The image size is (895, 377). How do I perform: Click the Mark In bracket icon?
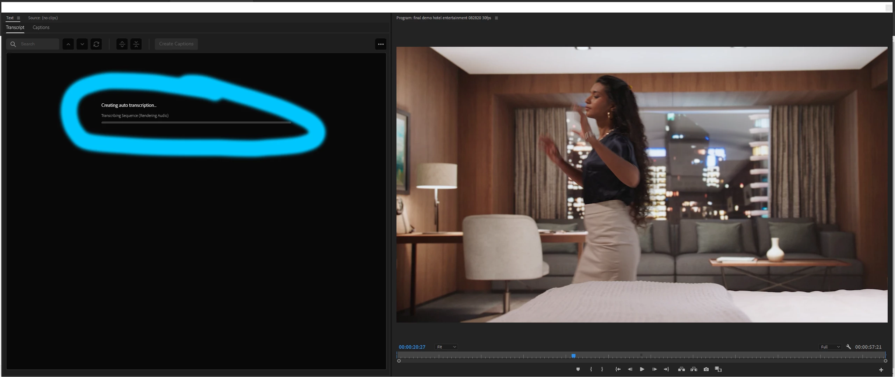coord(591,369)
